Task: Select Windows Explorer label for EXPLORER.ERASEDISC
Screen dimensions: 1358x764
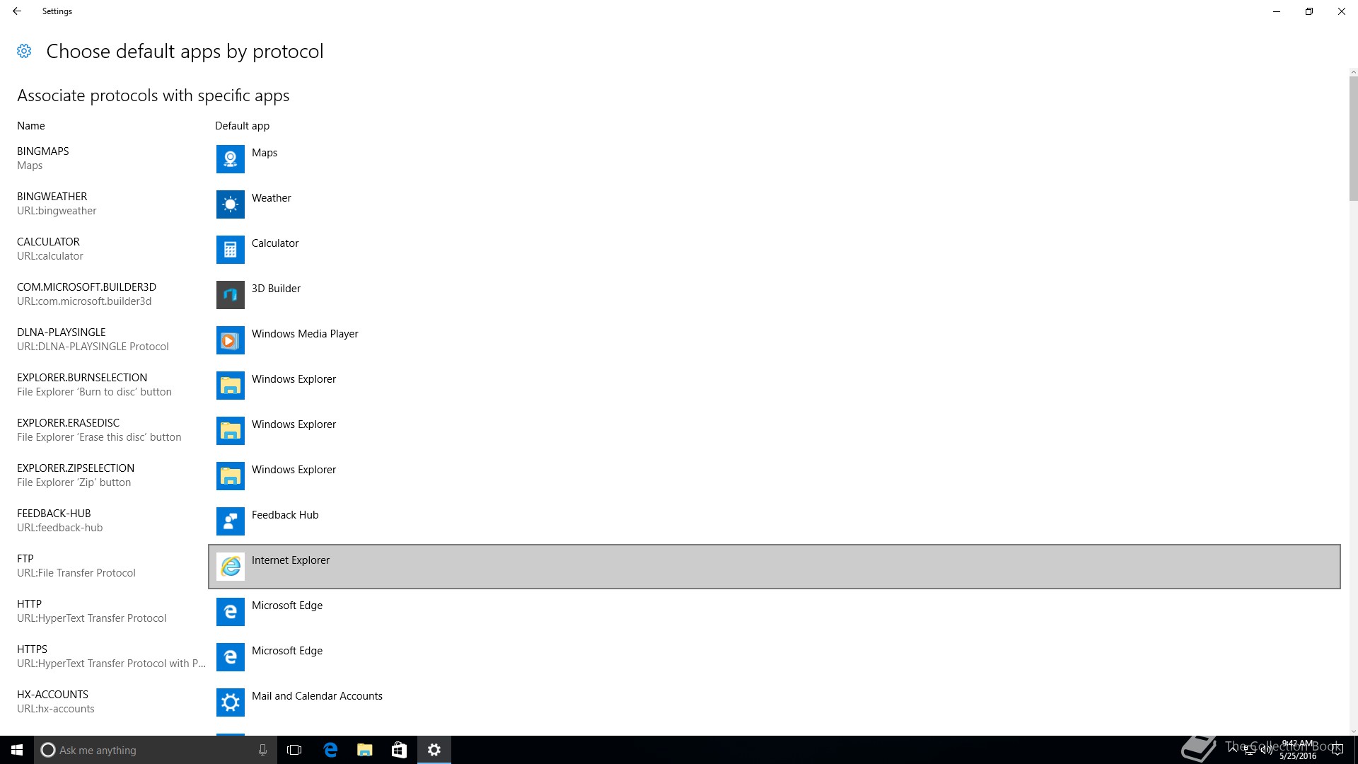Action: (x=294, y=424)
